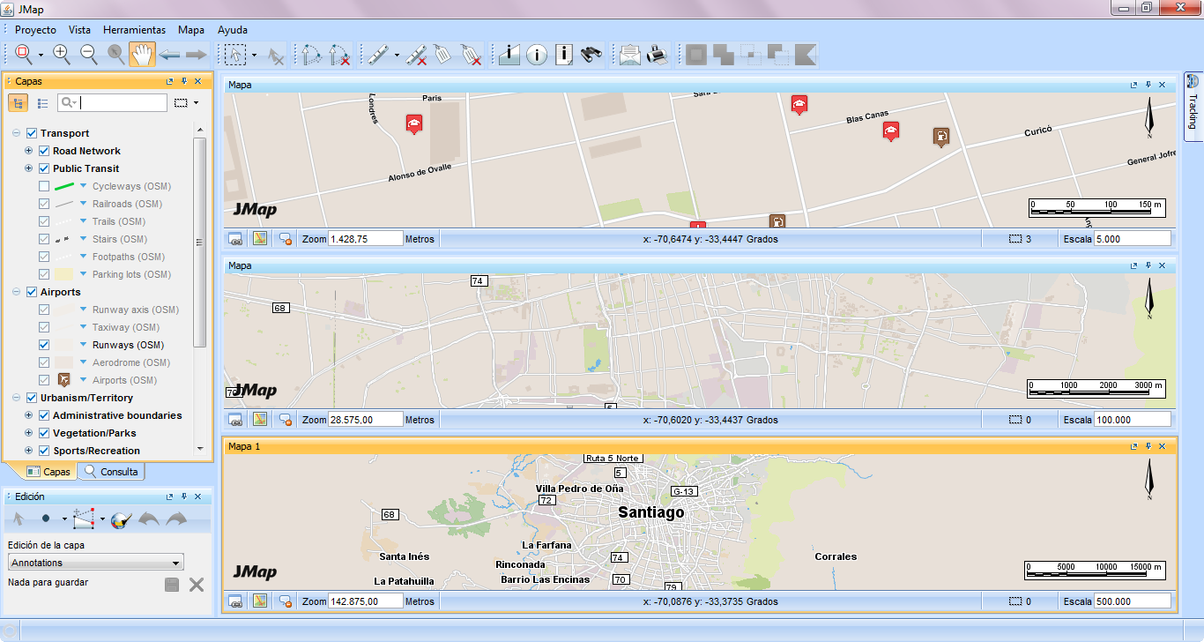Uncheck the Road Network checkbox
This screenshot has height=642, width=1204.
tap(45, 151)
